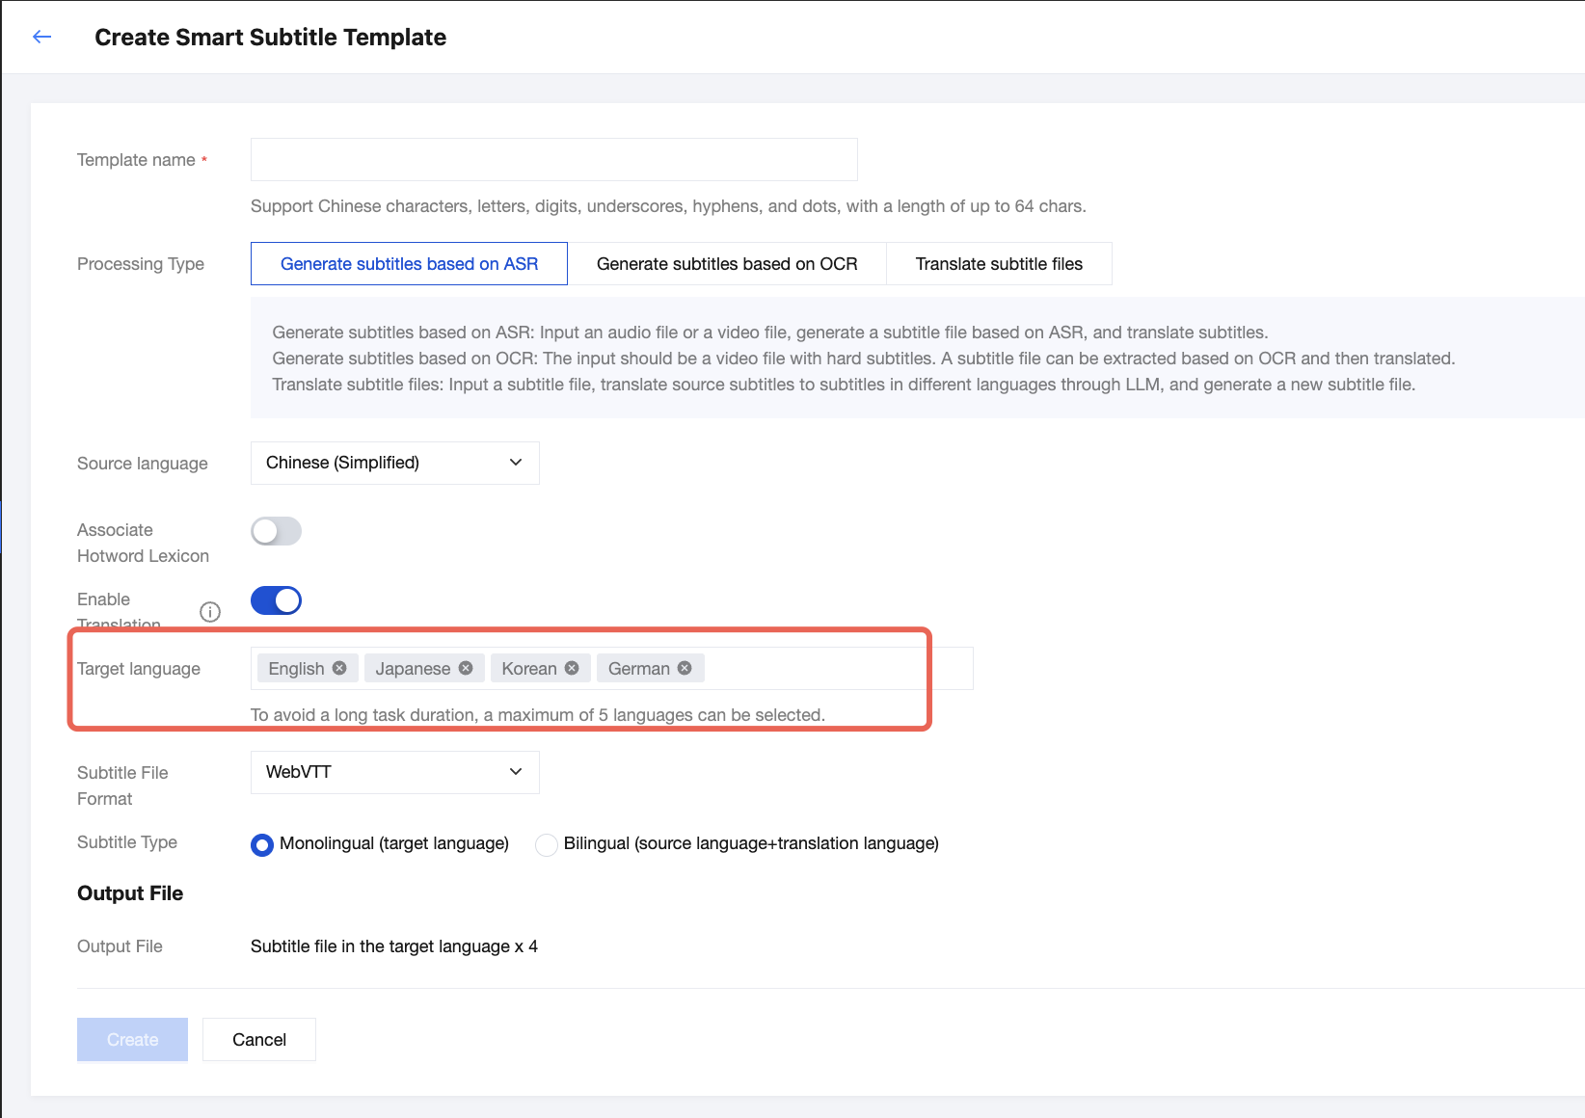
Task: Click the back arrow icon
Action: point(41,38)
